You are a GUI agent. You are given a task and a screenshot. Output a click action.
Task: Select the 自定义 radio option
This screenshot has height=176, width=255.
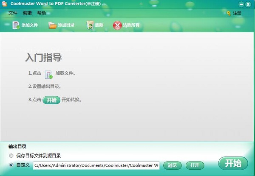pos(11,165)
